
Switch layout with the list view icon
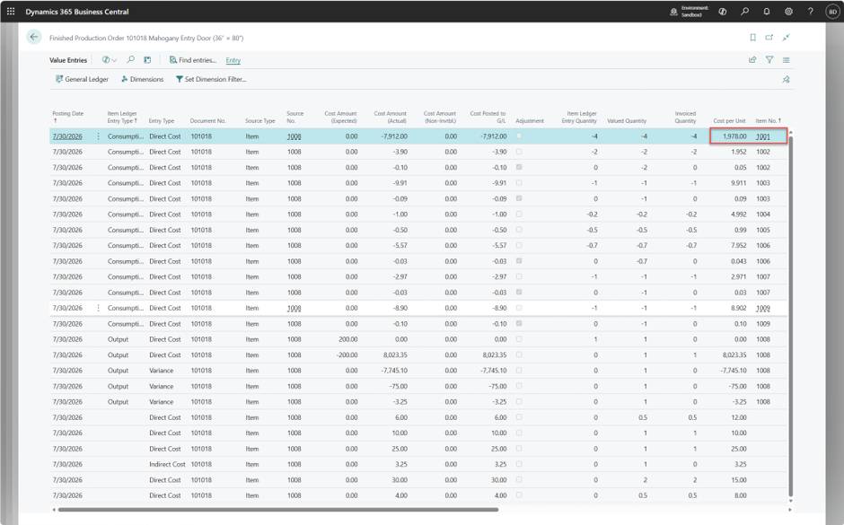pyautogui.click(x=787, y=60)
